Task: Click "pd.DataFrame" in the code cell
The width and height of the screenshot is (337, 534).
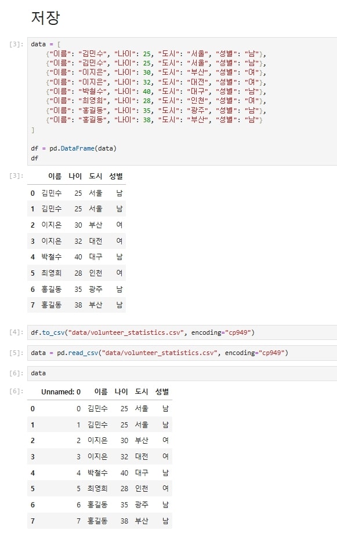Action: (72, 148)
